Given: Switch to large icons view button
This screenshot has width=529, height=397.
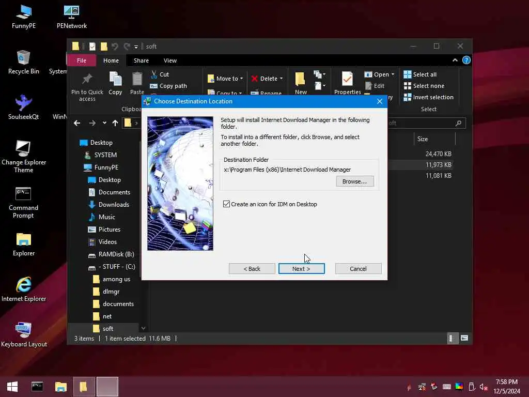Looking at the screenshot, I should coord(464,338).
